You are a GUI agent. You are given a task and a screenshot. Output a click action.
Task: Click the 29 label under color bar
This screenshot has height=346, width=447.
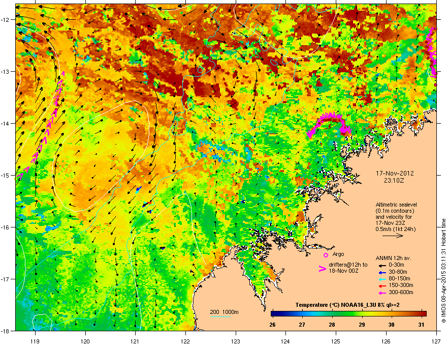(362, 325)
